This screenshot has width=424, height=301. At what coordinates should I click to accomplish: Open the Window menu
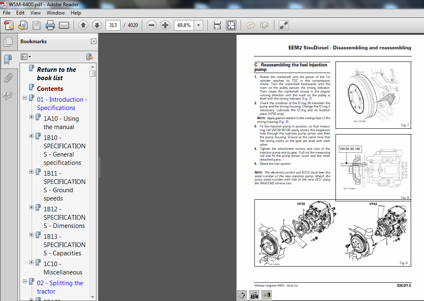pos(55,13)
